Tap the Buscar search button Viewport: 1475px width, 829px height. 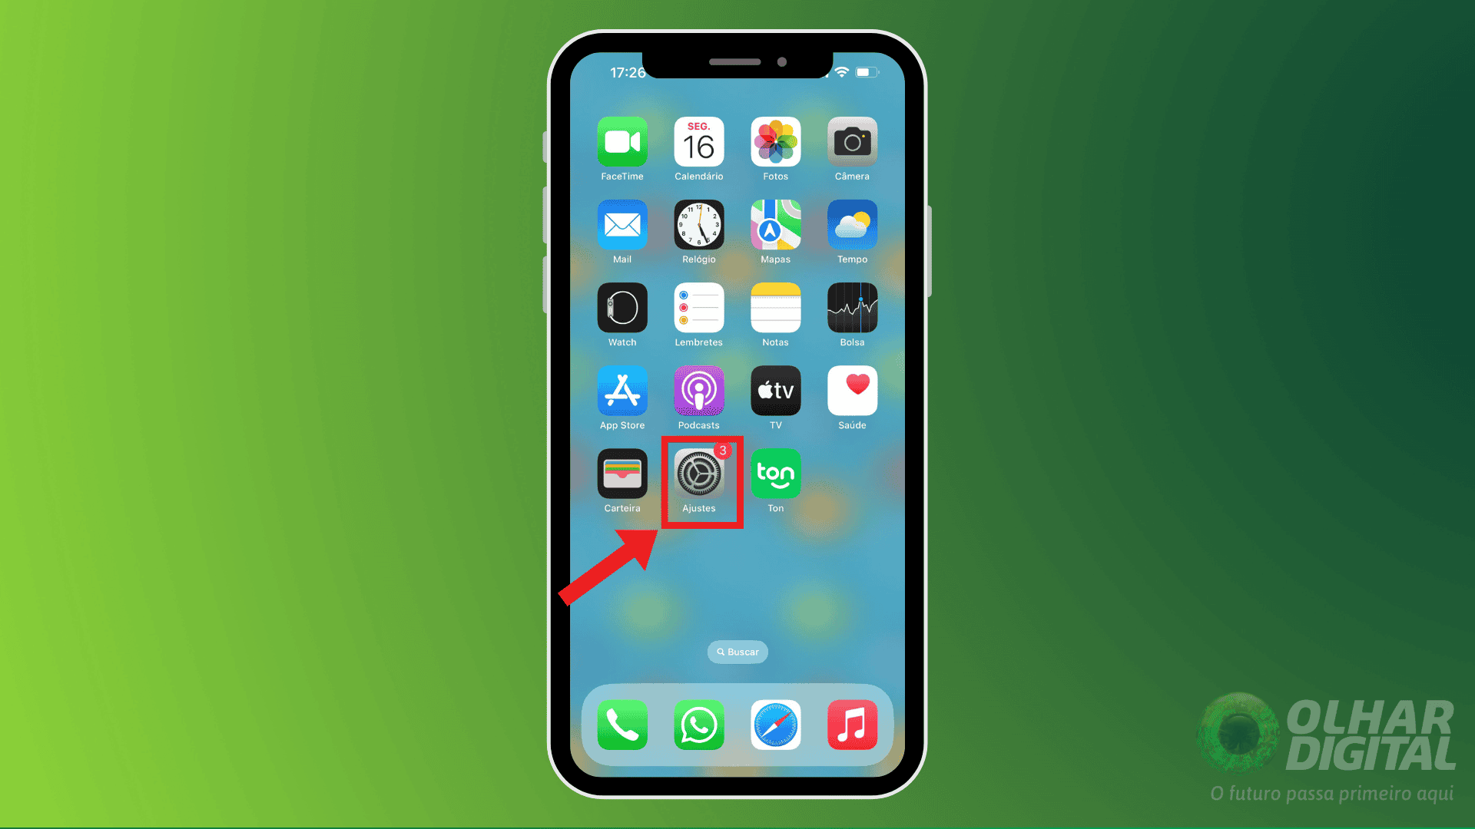(x=737, y=652)
